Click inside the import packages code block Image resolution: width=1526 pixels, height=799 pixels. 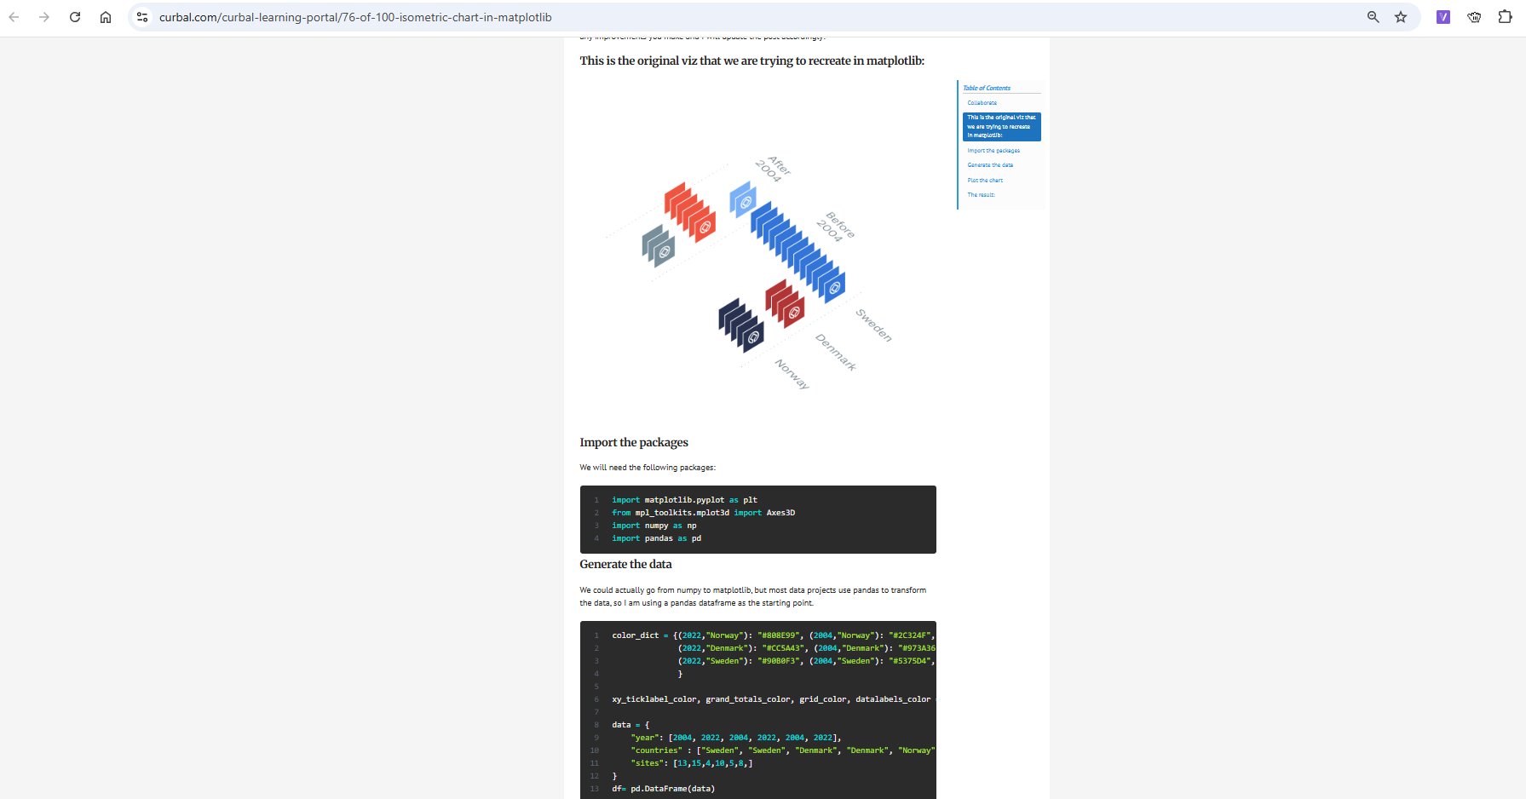coord(757,519)
